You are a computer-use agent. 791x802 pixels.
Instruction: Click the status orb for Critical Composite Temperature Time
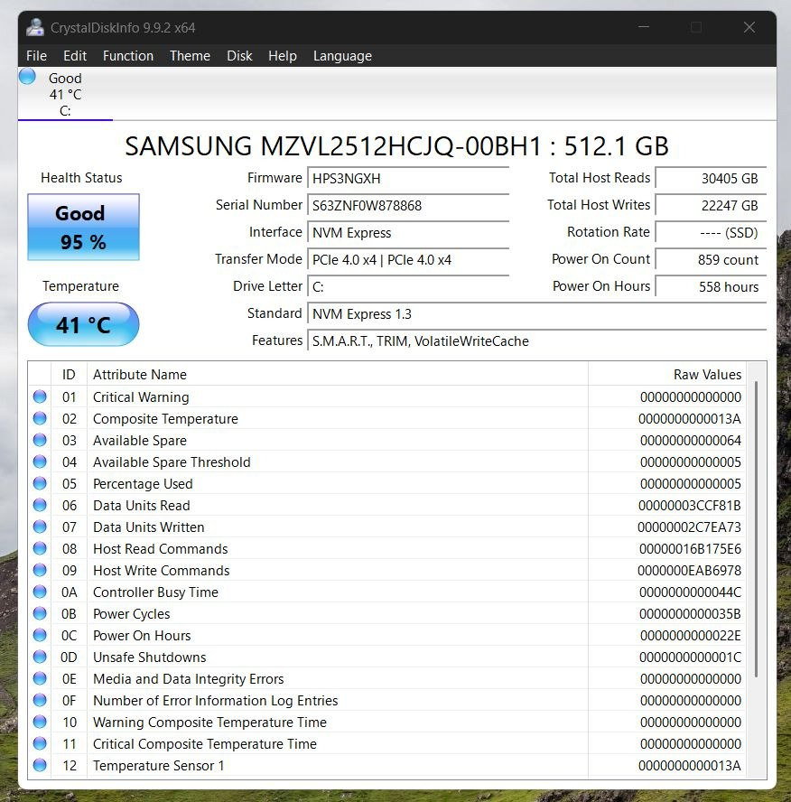tap(40, 743)
